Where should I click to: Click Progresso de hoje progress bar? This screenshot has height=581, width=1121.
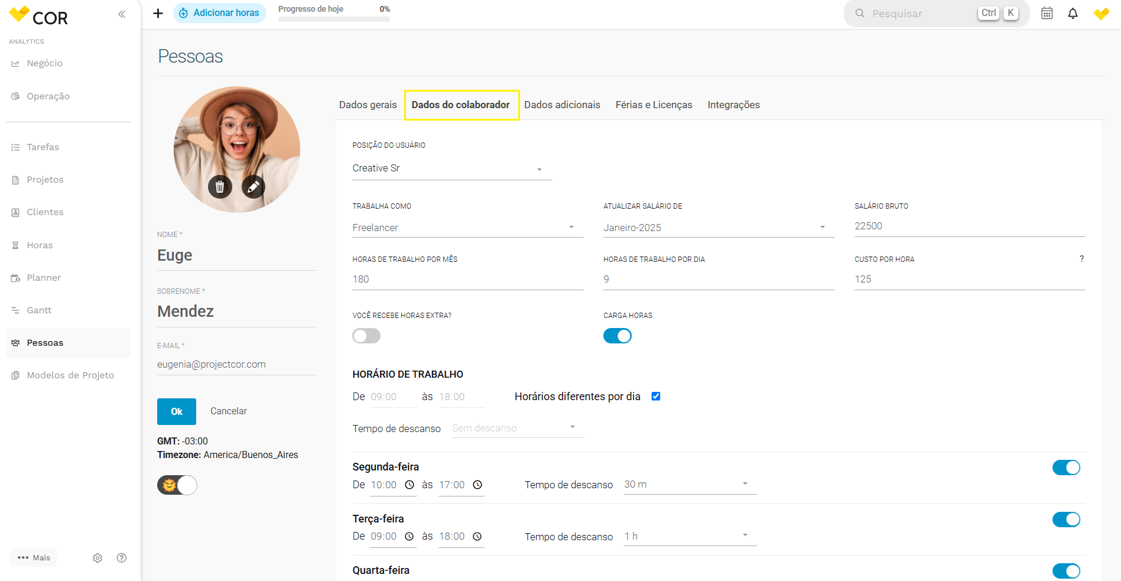tap(334, 19)
